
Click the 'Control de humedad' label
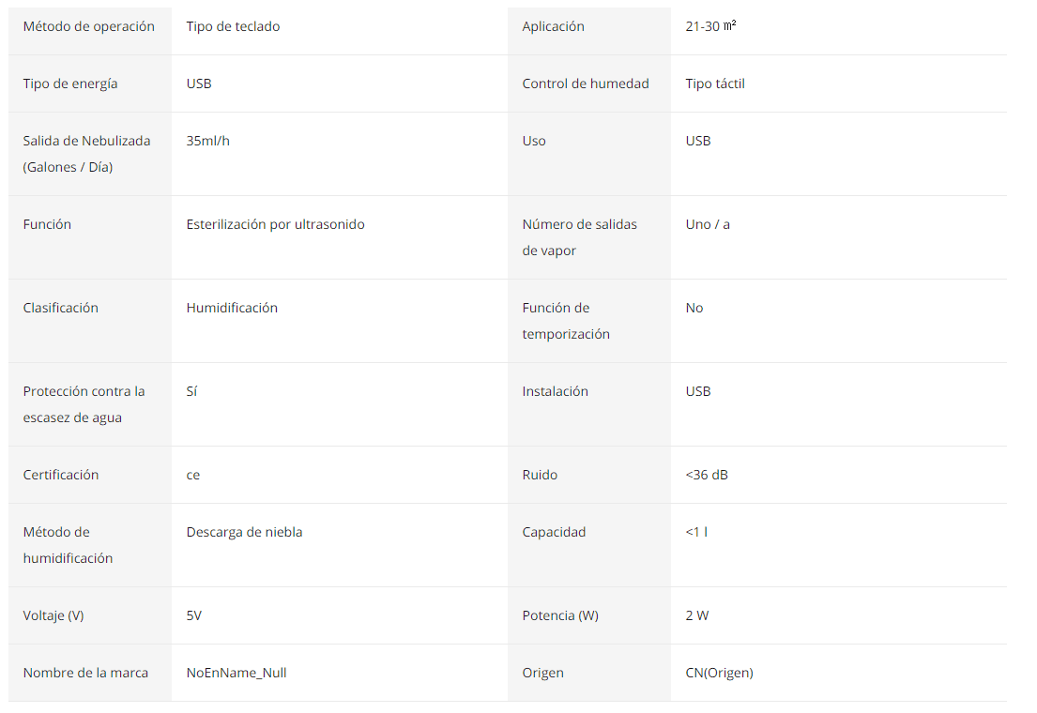point(586,84)
